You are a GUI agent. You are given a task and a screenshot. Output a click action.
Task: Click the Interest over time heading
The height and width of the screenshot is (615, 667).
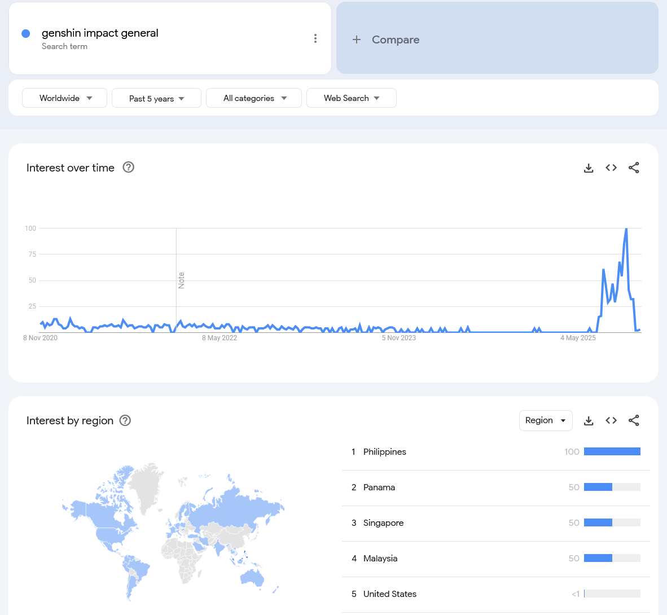pyautogui.click(x=70, y=168)
